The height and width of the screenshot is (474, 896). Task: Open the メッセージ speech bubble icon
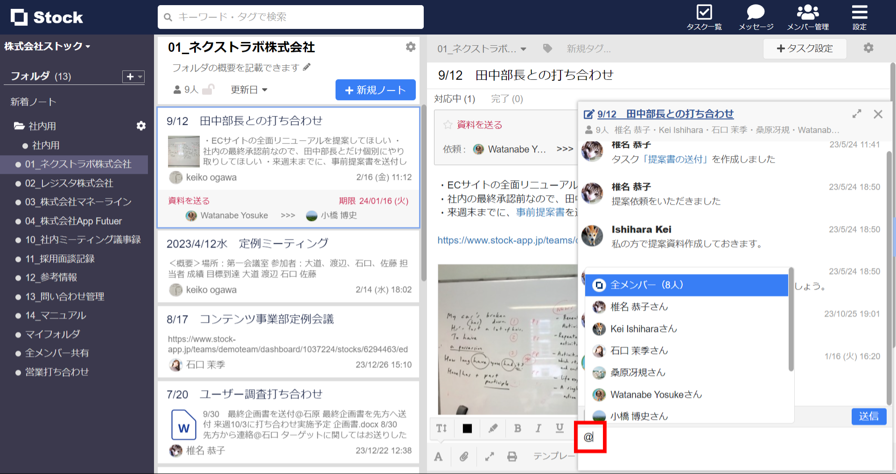click(755, 12)
